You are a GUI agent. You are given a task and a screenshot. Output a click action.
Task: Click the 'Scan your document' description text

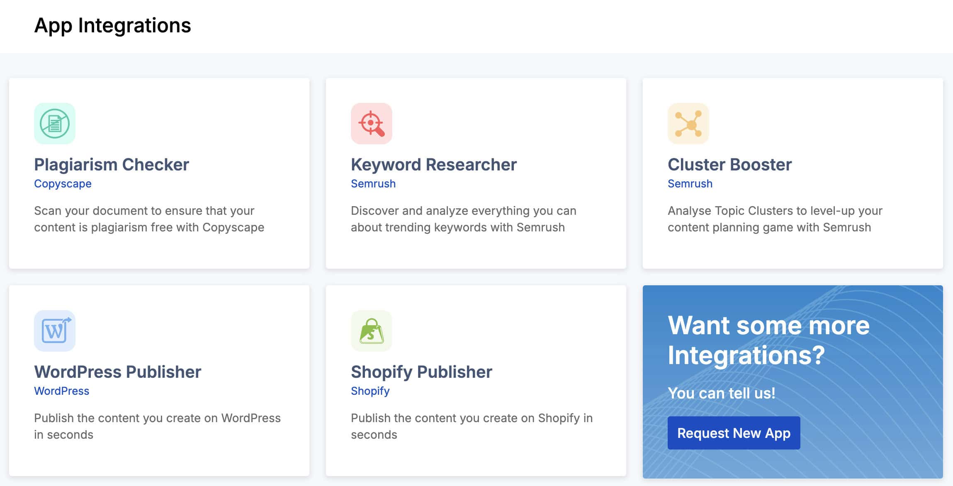coord(149,219)
